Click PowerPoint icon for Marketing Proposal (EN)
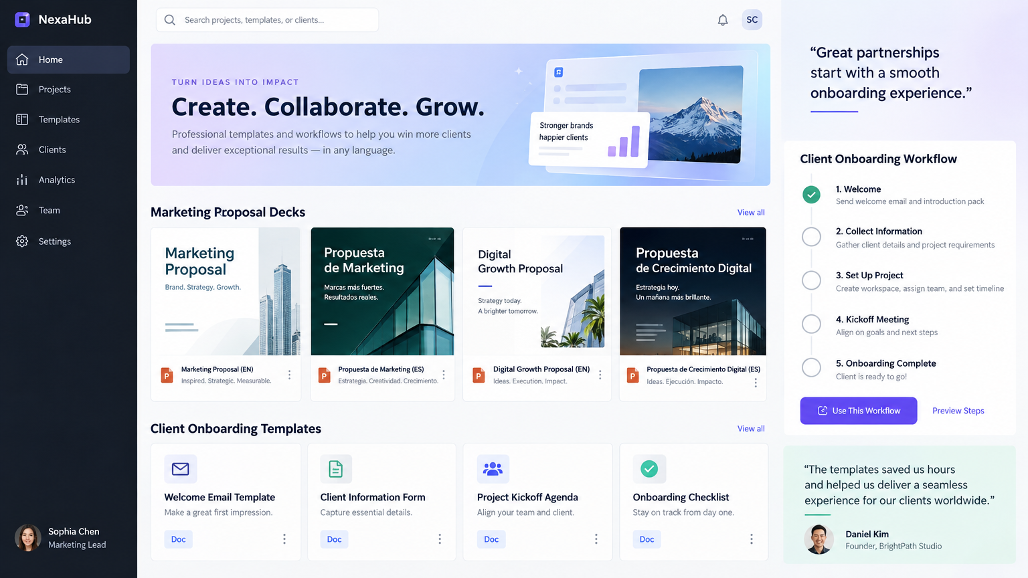This screenshot has width=1028, height=578. tap(167, 375)
